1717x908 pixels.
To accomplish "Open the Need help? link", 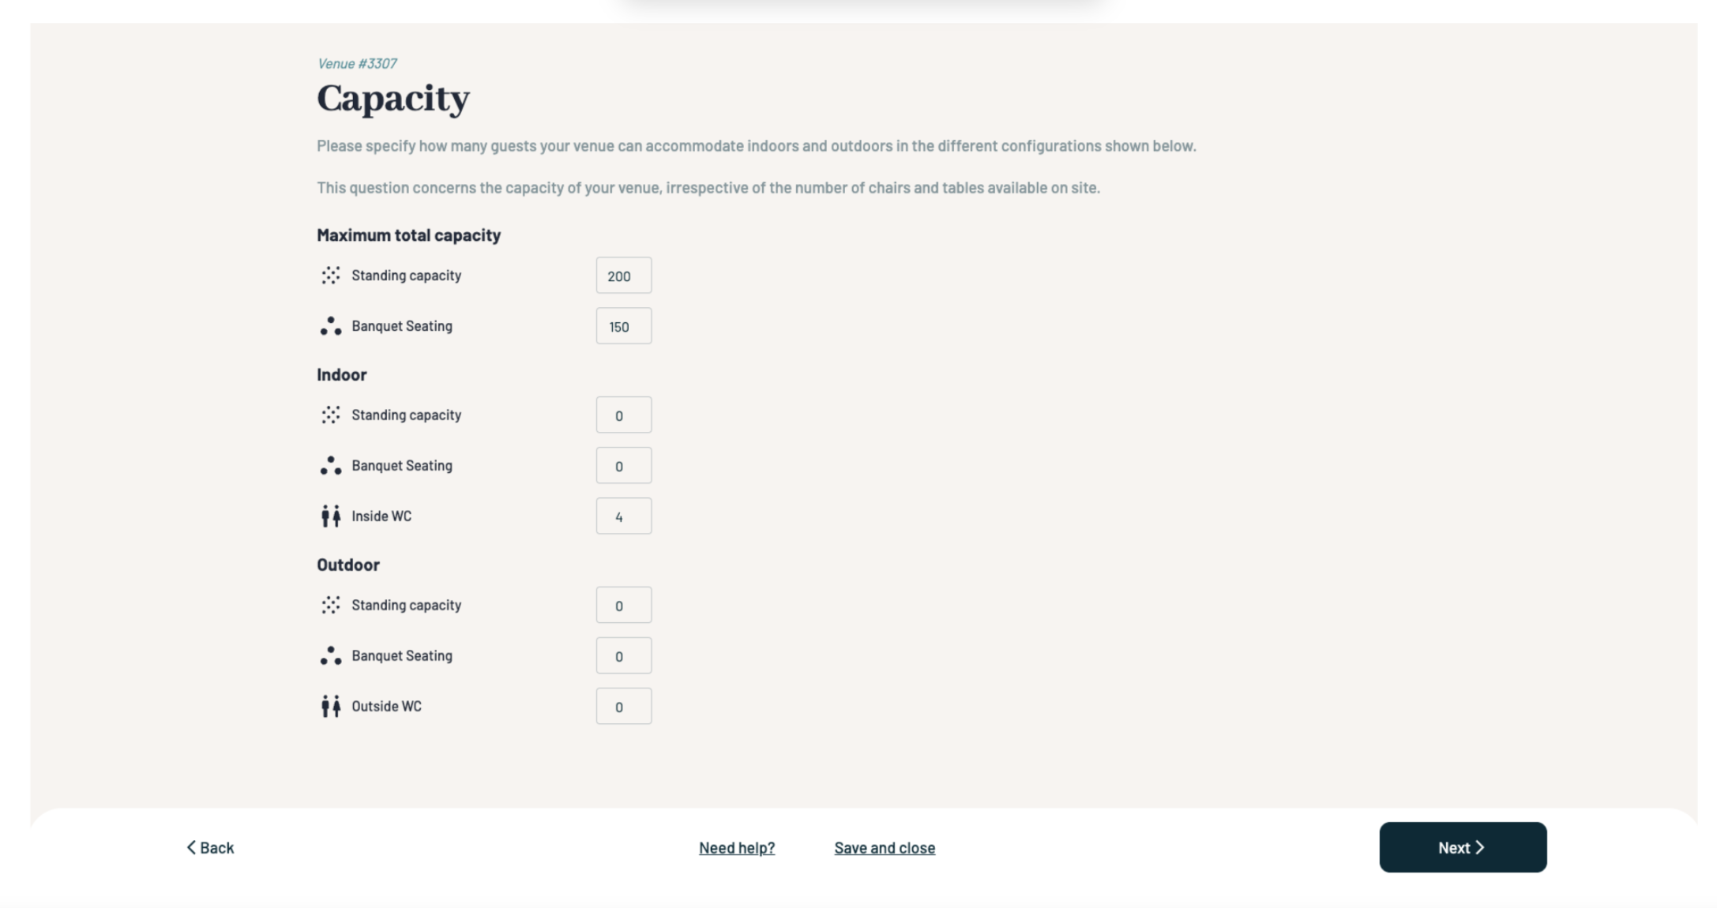I will pos(737,848).
